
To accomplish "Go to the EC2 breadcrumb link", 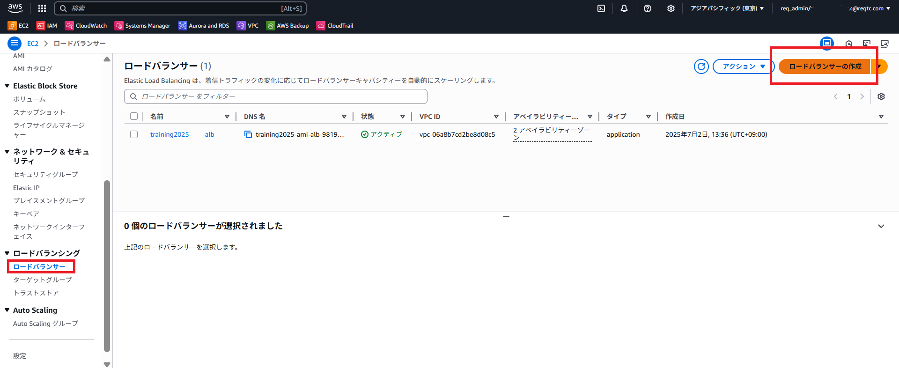I will point(33,44).
